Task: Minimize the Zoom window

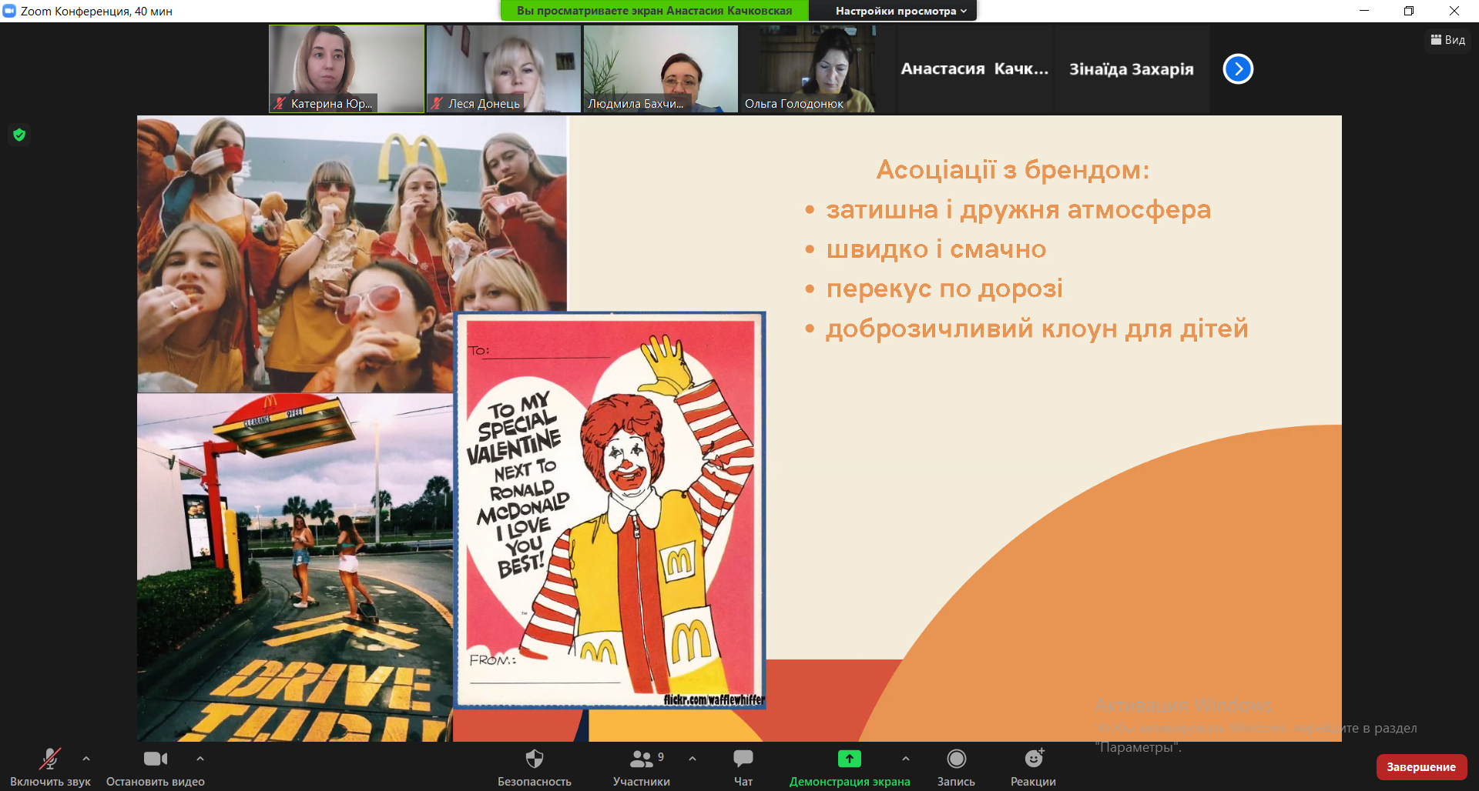Action: pos(1364,11)
